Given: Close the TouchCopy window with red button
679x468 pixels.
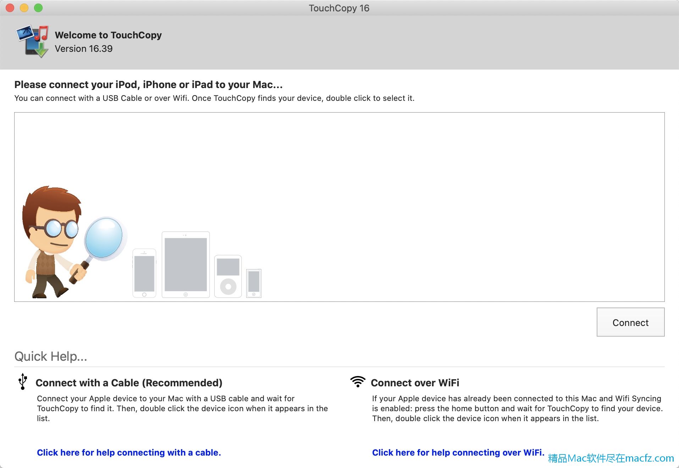Looking at the screenshot, I should (x=10, y=8).
